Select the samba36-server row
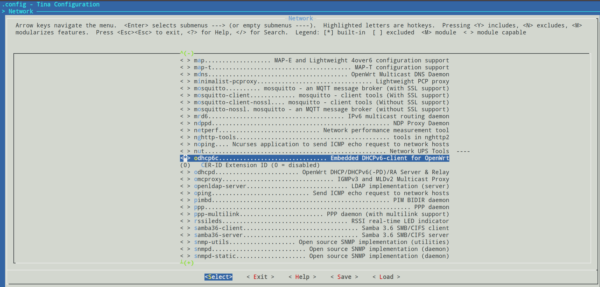Viewport: 600px width, 287px height. click(x=315, y=235)
